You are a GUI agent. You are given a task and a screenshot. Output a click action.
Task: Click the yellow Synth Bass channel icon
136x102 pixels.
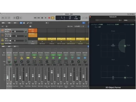28,58
